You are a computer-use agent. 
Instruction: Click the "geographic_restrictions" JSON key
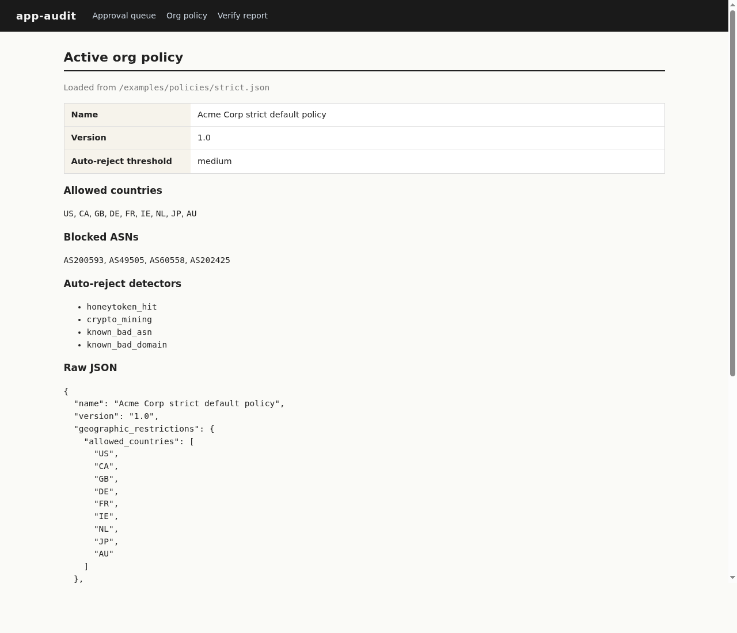[x=136, y=429]
